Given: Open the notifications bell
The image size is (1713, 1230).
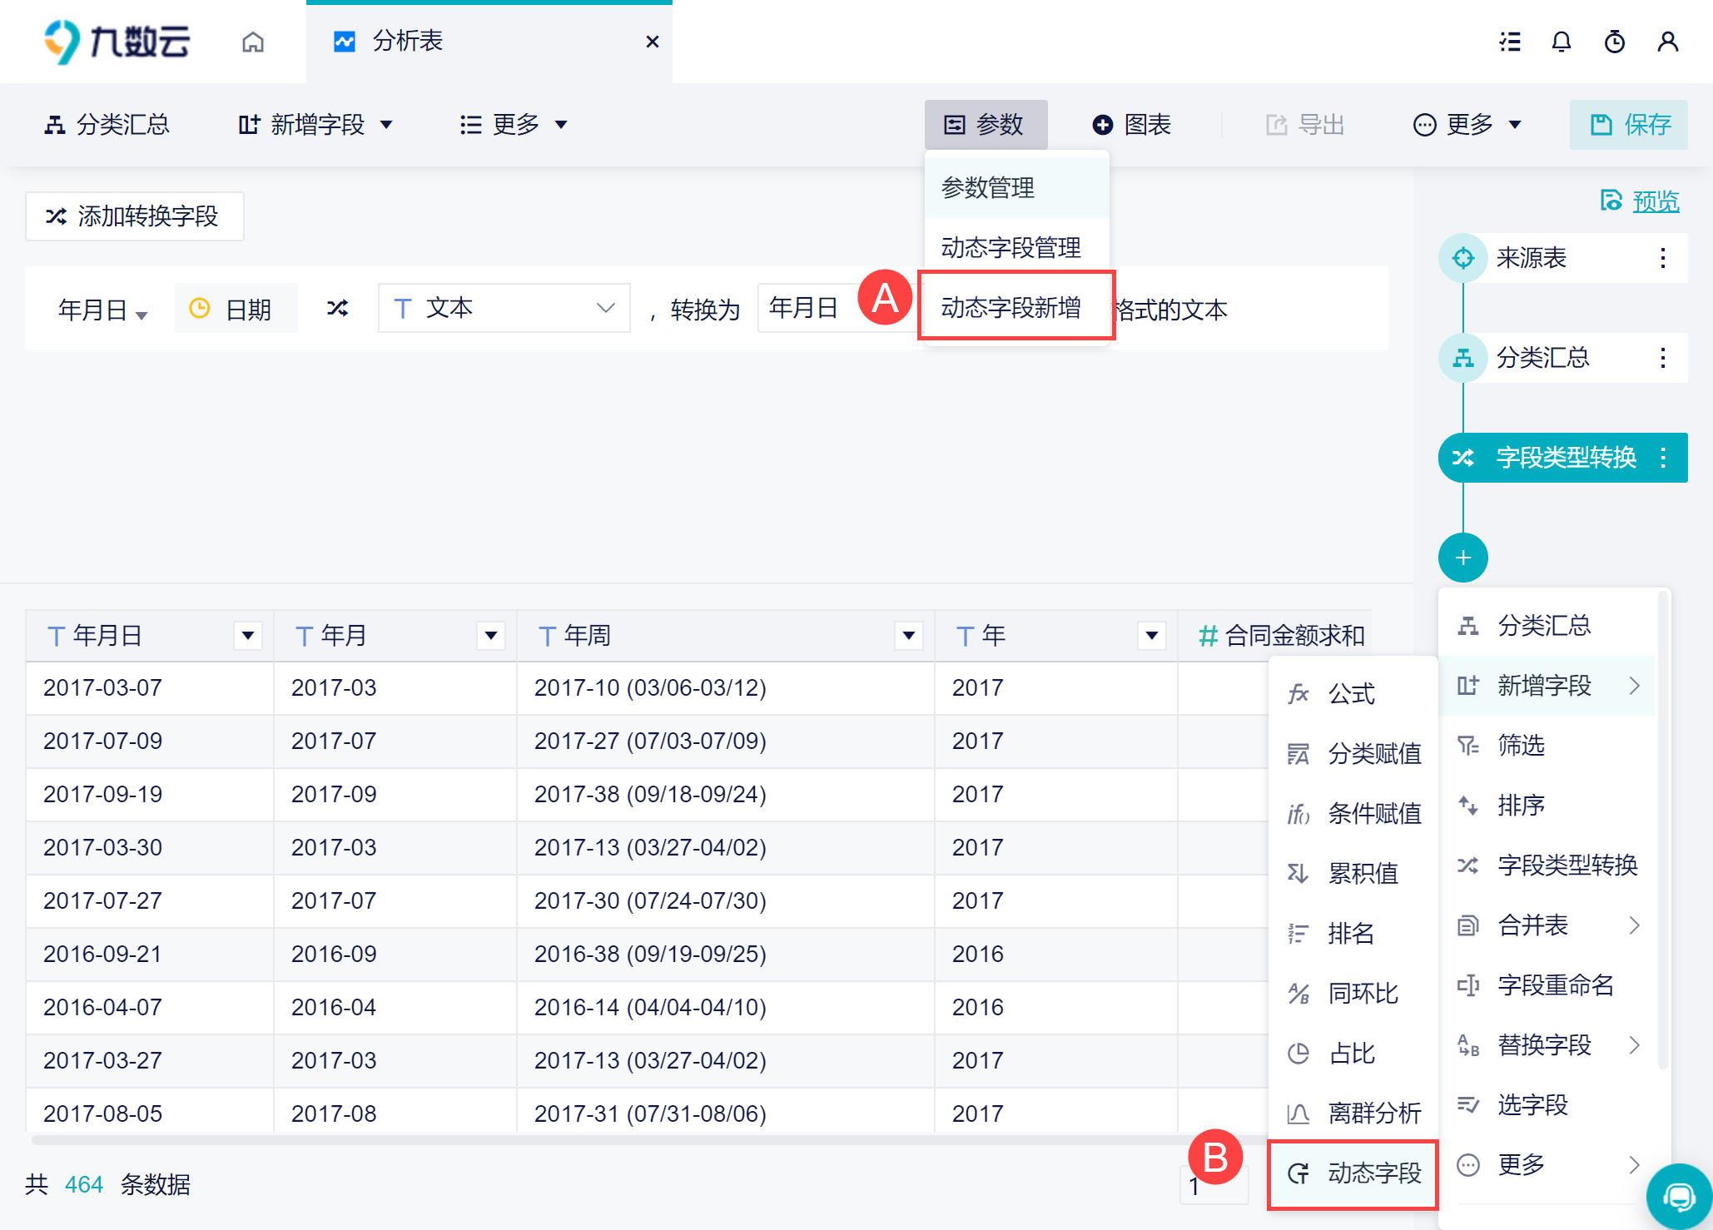Looking at the screenshot, I should point(1562,42).
